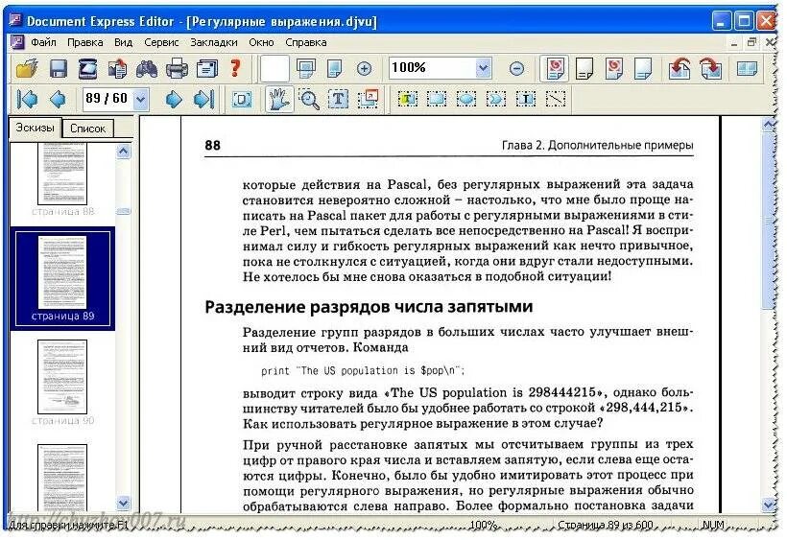This screenshot has height=540, width=787.
Task: Open the Закладки menu
Action: 214,42
